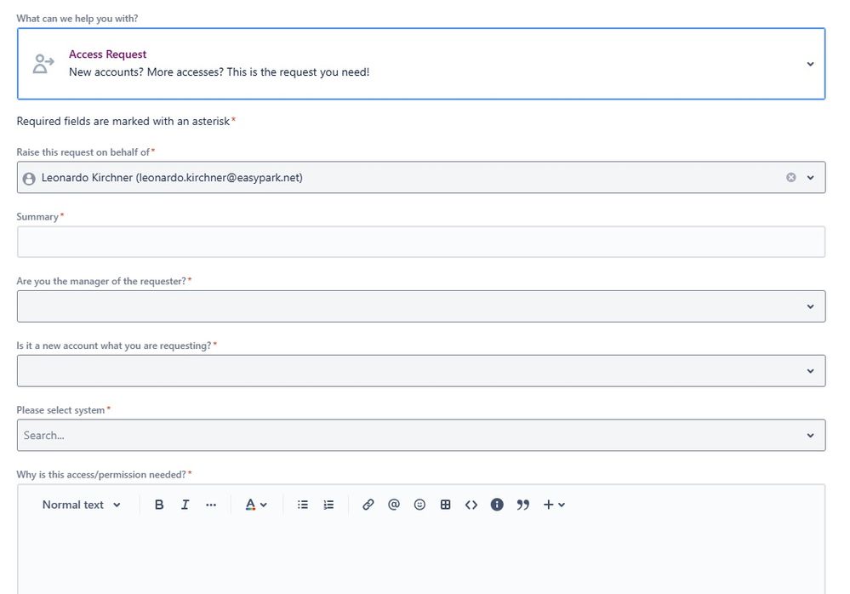Open the Normal text style dropdown
The image size is (850, 594).
click(82, 505)
